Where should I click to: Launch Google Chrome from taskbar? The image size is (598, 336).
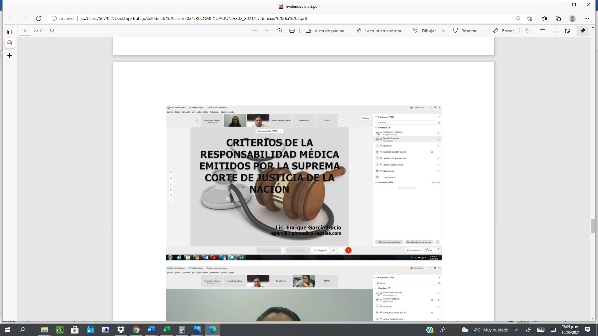136,330
